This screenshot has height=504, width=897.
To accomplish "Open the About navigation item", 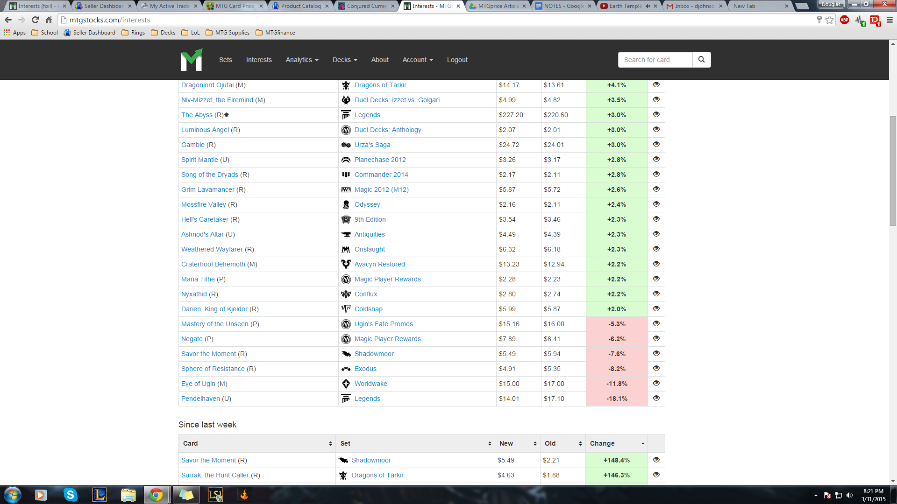I will (x=380, y=60).
